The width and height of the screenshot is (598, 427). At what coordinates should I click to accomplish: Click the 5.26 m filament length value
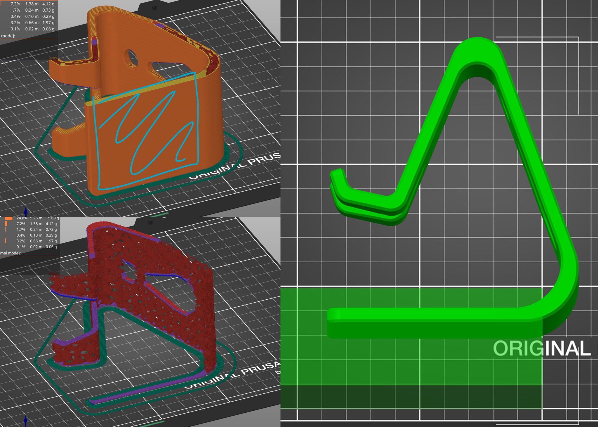[36, 218]
